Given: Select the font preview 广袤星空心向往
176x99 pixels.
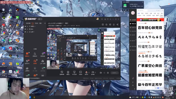Looking at the screenshot, I should point(150,66).
